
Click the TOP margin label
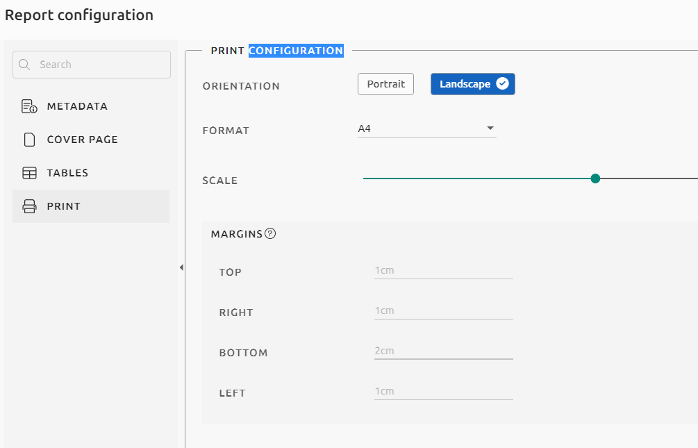pos(230,272)
